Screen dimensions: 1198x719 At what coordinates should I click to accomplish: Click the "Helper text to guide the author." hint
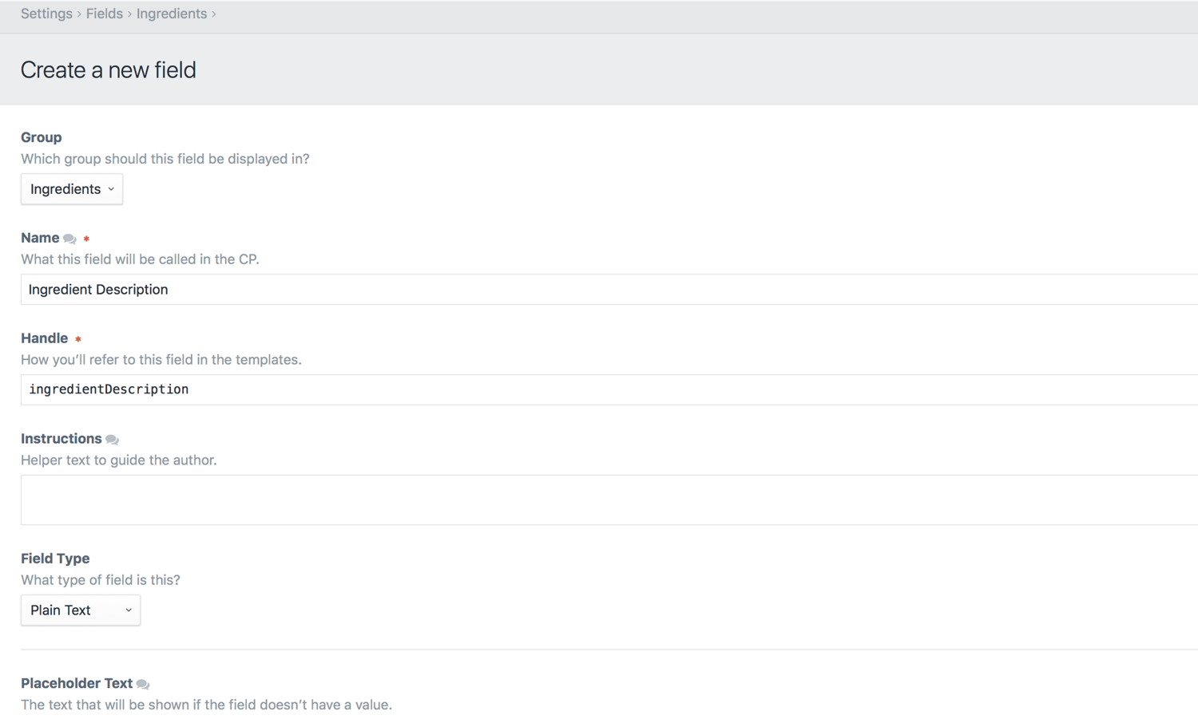(x=119, y=460)
